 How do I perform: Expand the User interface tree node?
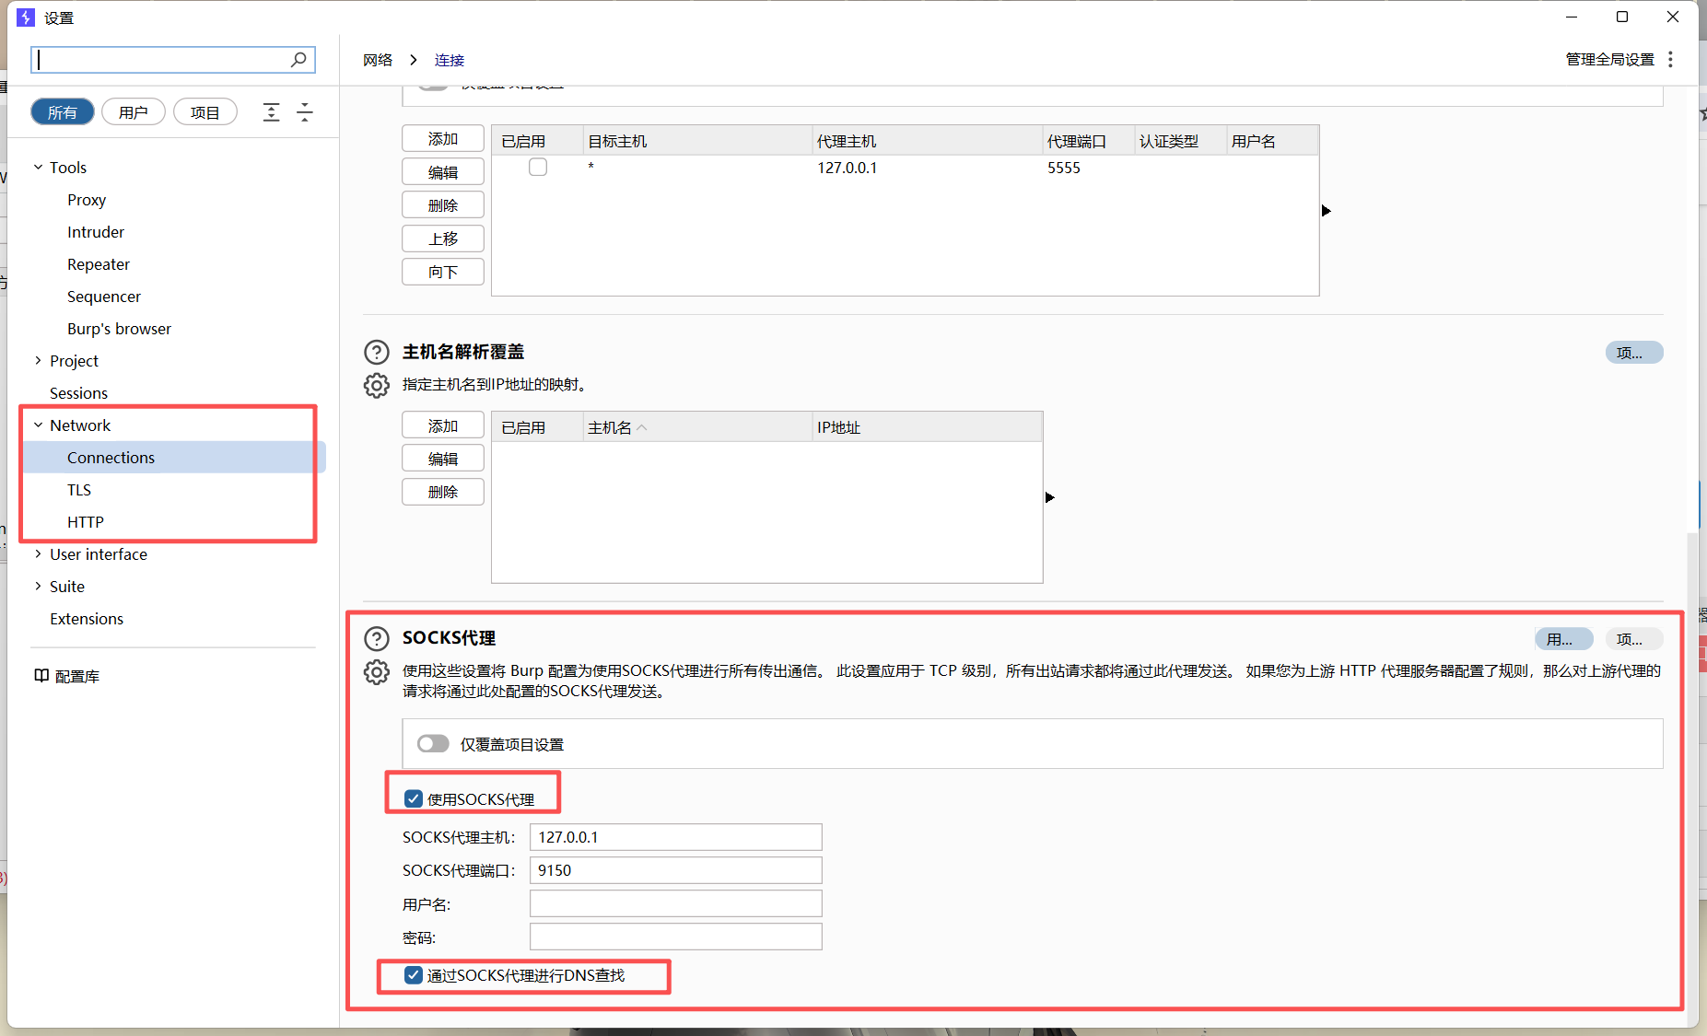click(x=38, y=554)
